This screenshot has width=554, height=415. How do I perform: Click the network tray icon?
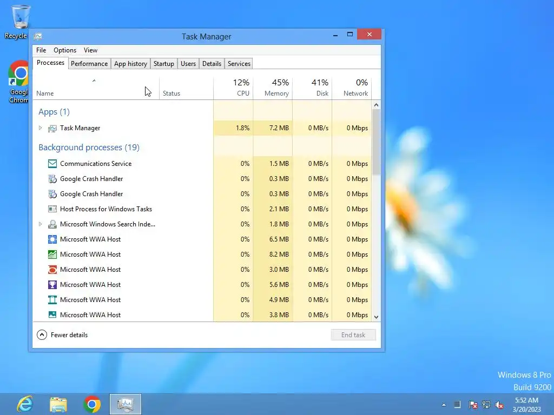click(486, 404)
